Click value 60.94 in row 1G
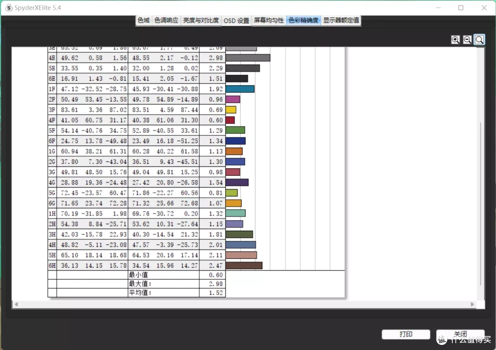496x350 pixels. click(69, 151)
